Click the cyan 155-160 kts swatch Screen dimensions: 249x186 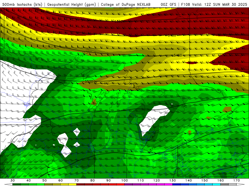pos(216,184)
